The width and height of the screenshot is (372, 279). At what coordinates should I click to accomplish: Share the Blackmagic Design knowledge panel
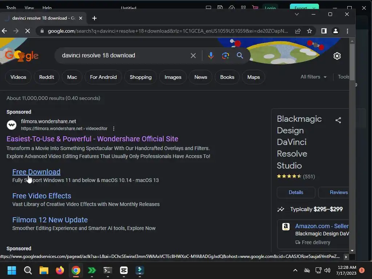(x=338, y=120)
